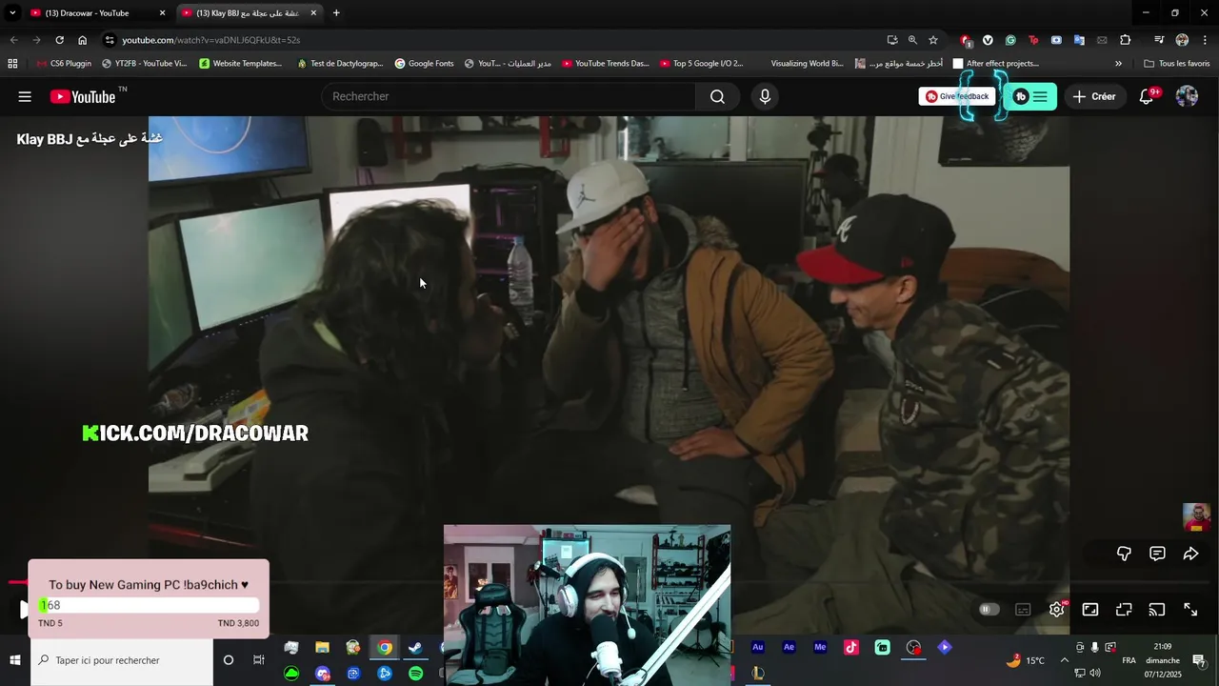The width and height of the screenshot is (1219, 686).
Task: Toggle miniplayer mode
Action: coord(1090,610)
